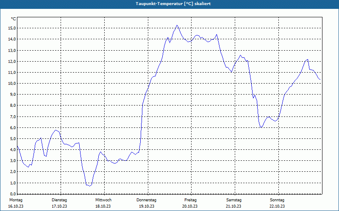339x211 pixels.
Task: Click the °C unit label on the y-axis
Action: click(14, 19)
